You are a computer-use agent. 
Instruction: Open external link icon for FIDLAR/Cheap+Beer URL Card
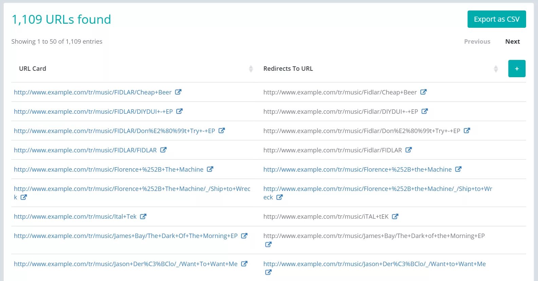tap(178, 92)
